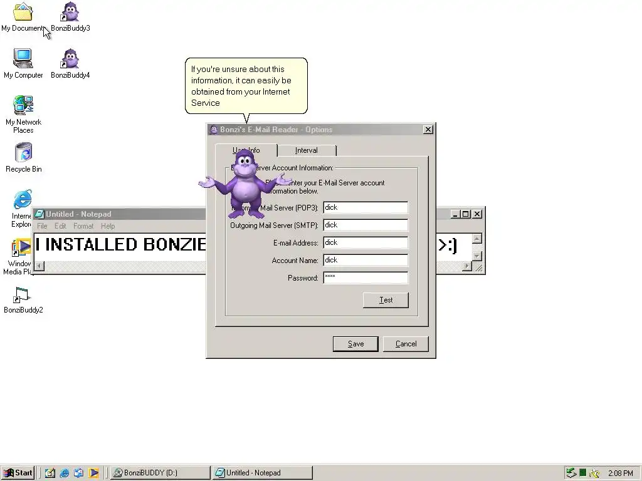Select the Internet Explorer desktop icon
This screenshot has height=481, width=642.
[21, 208]
